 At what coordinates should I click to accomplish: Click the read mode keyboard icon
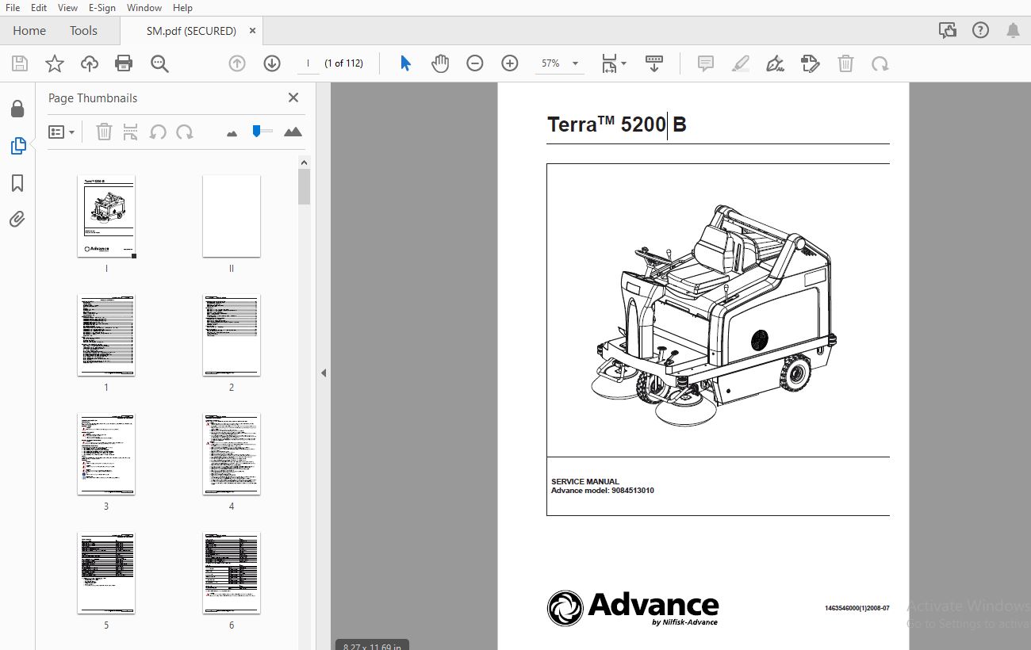click(654, 63)
